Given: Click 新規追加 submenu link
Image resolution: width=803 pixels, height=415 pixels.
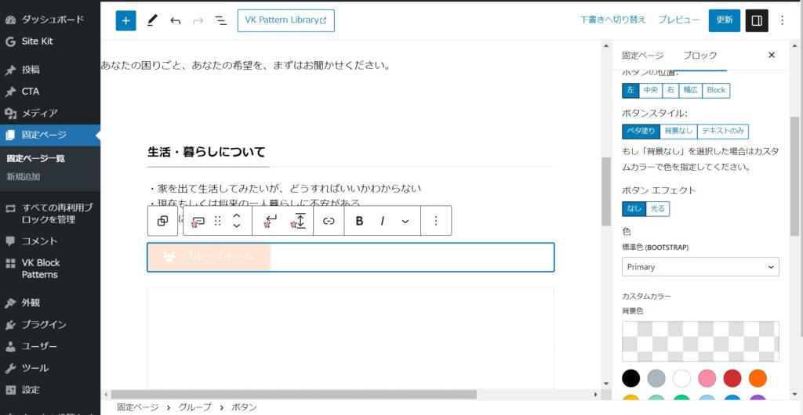Looking at the screenshot, I should [24, 177].
